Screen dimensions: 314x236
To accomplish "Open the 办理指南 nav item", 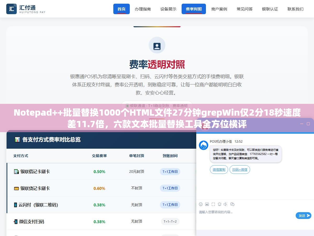I will click(143, 9).
